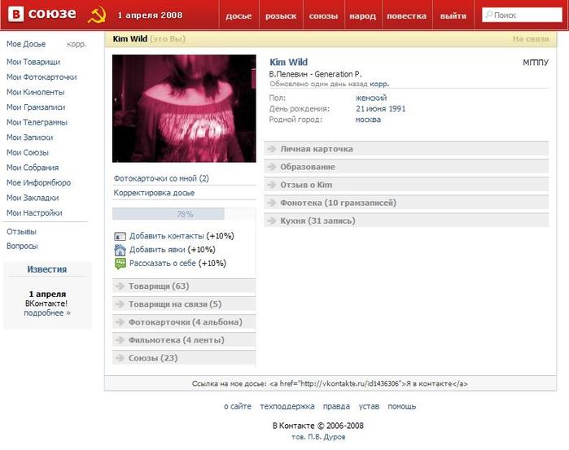Click Отзывы link in sidebar
The image size is (569, 450).
pos(22,232)
